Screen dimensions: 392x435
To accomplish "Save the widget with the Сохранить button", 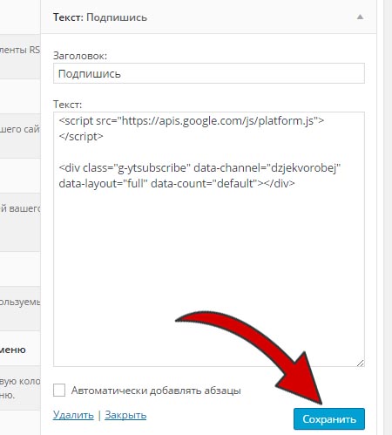I will click(x=329, y=418).
